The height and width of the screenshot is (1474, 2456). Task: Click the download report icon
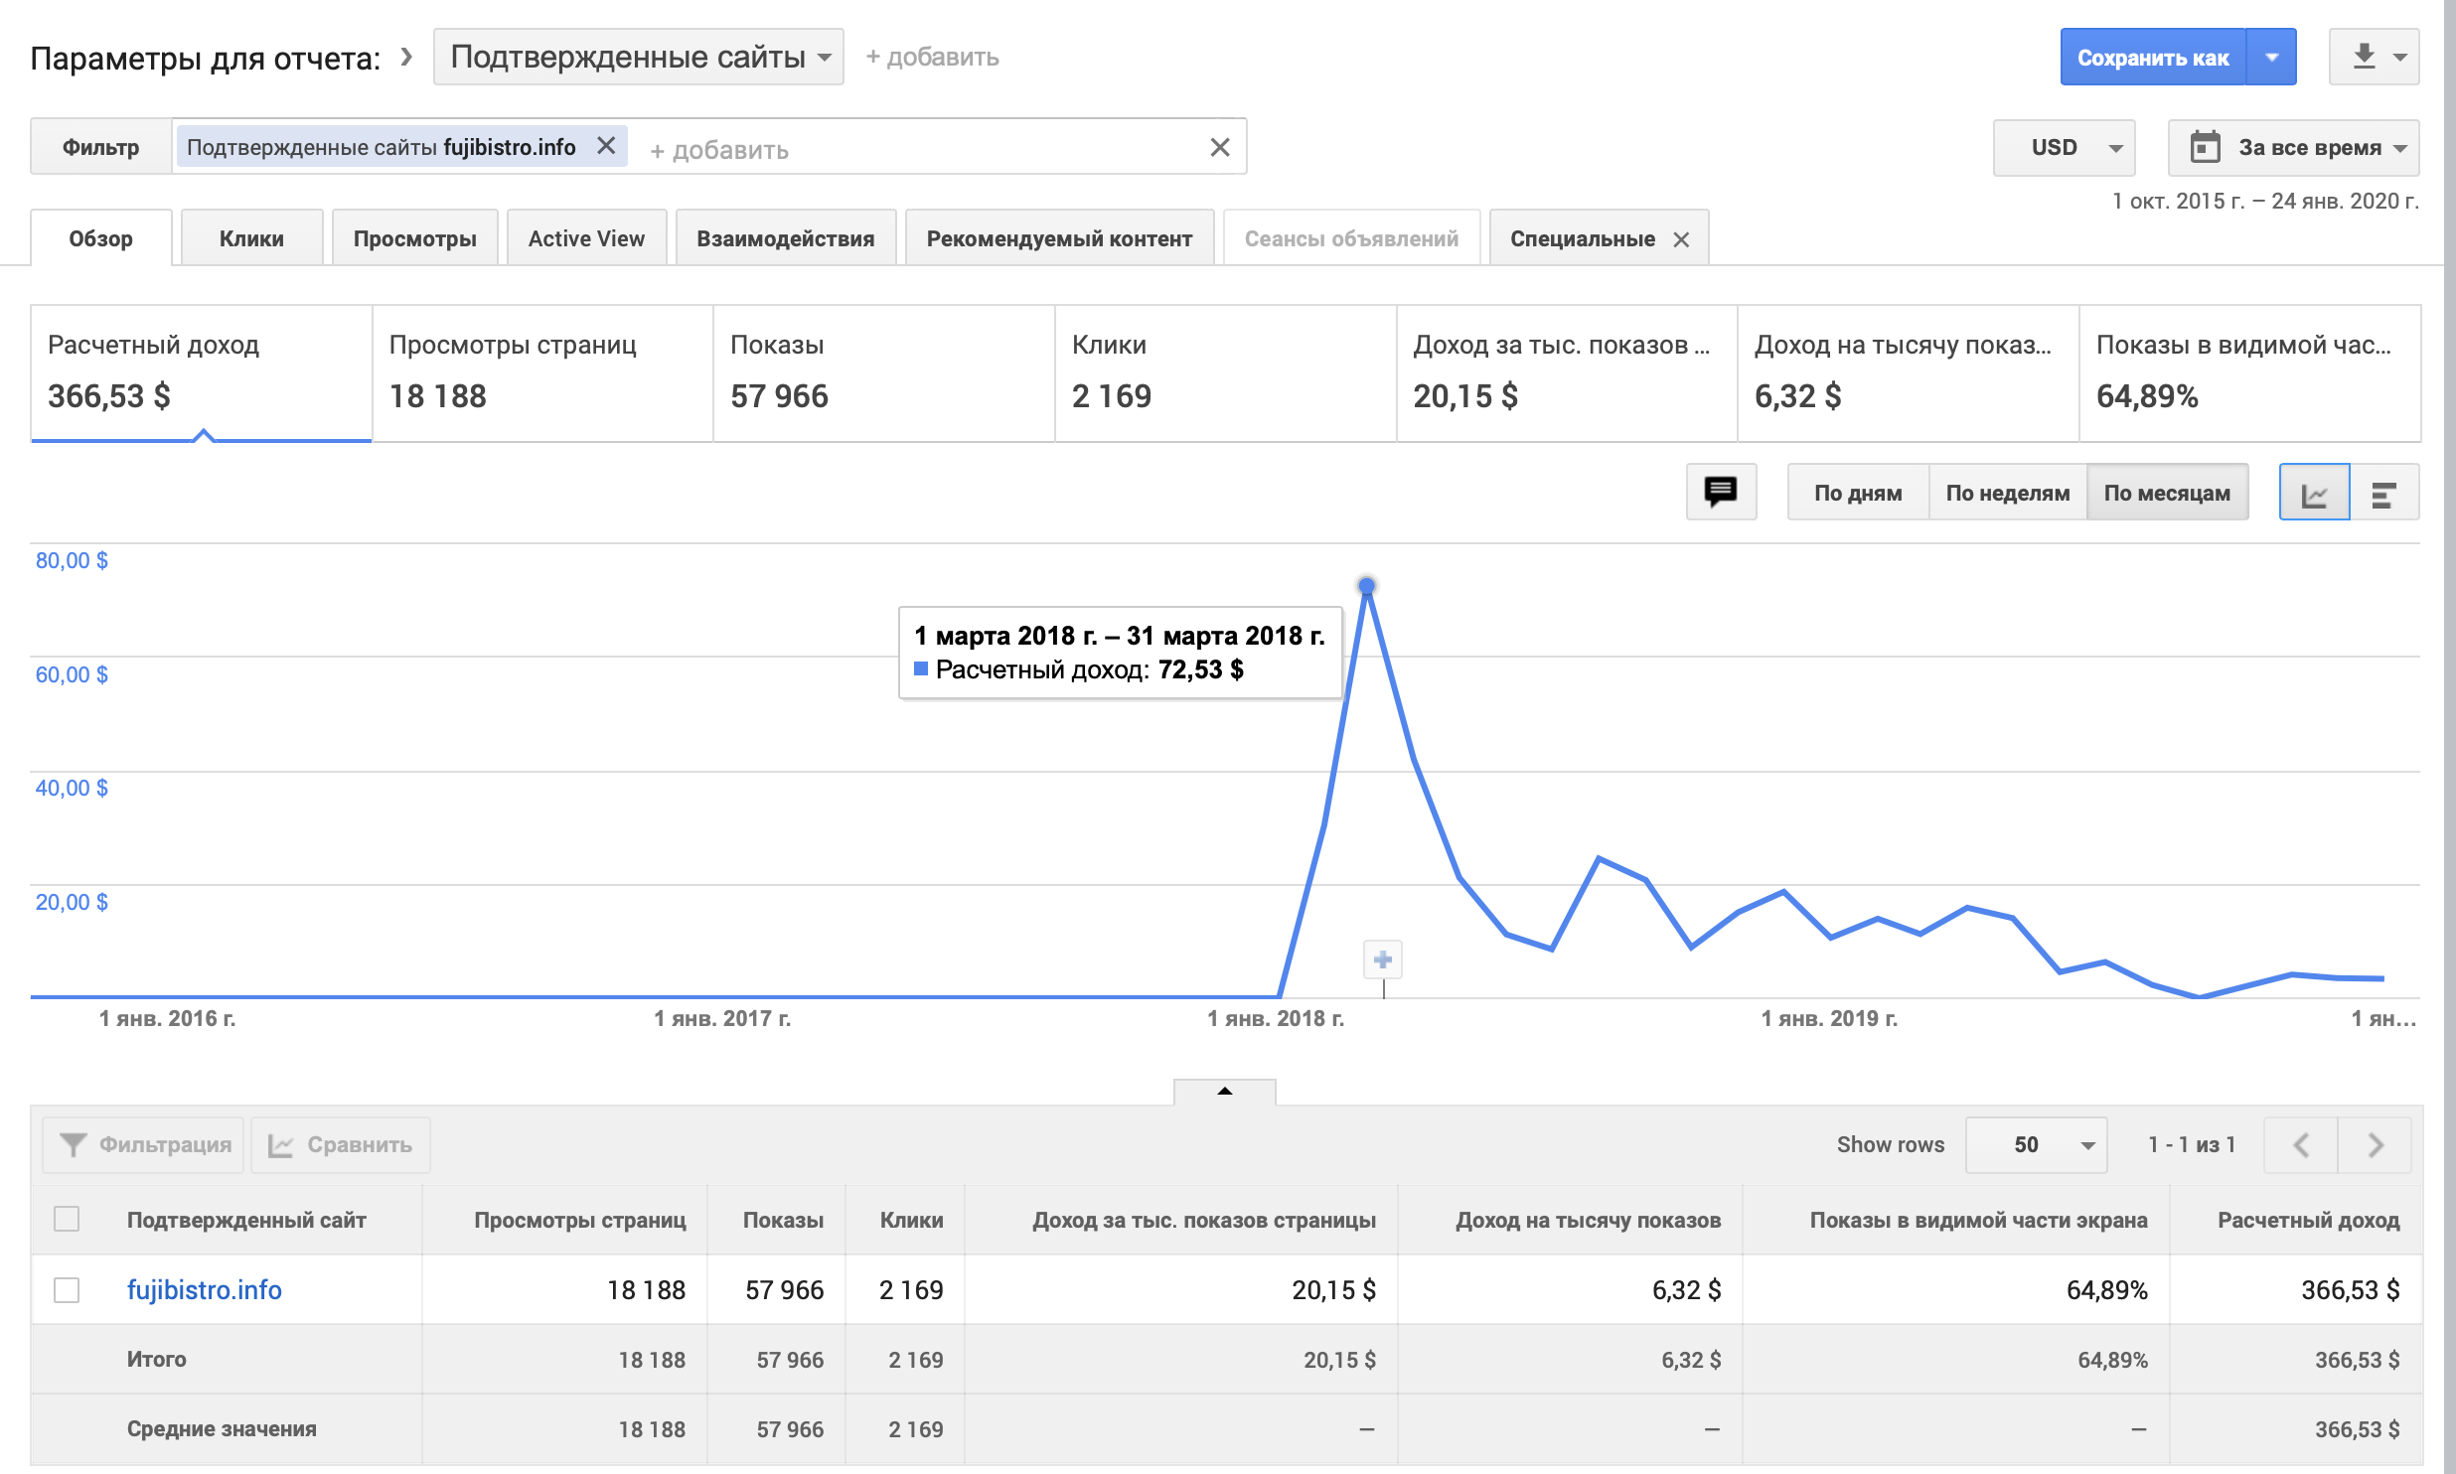pyautogui.click(x=2365, y=57)
